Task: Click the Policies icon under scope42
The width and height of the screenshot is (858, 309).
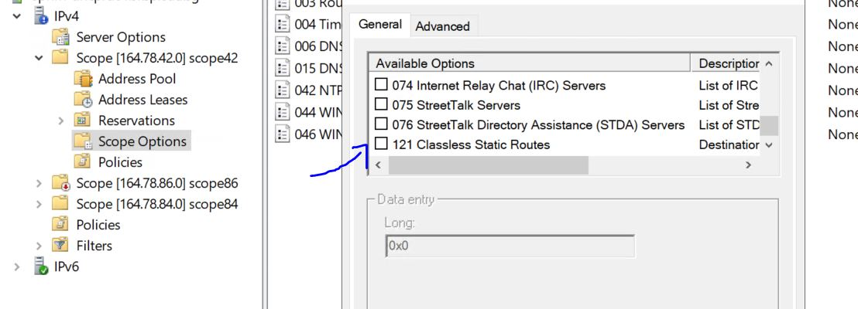Action: (x=83, y=162)
